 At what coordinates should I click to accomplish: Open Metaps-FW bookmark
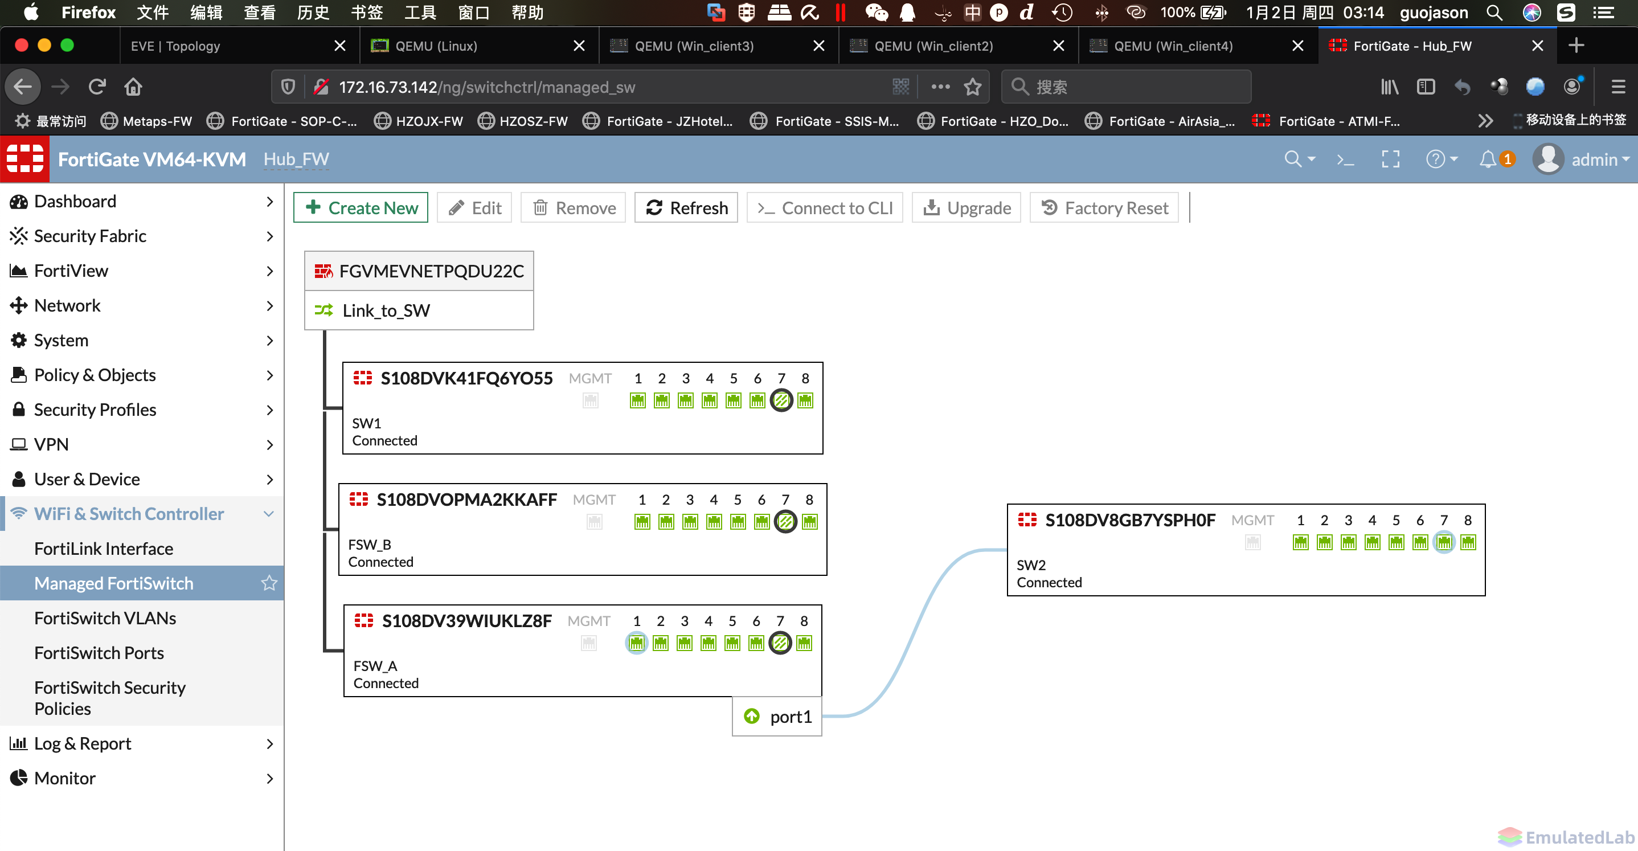pos(147,121)
